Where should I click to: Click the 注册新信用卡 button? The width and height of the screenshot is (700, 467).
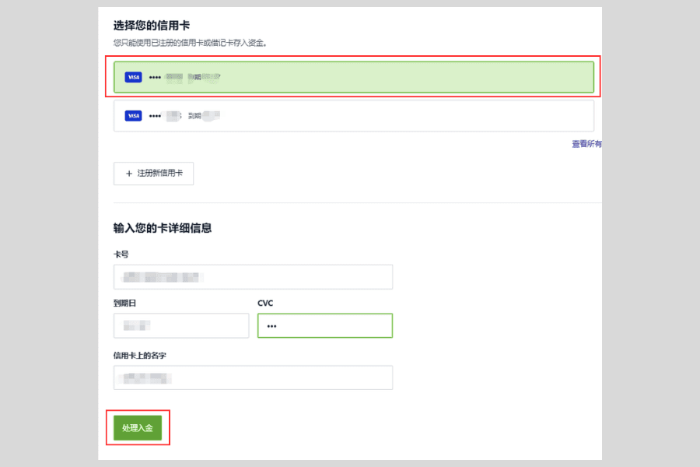tap(153, 174)
